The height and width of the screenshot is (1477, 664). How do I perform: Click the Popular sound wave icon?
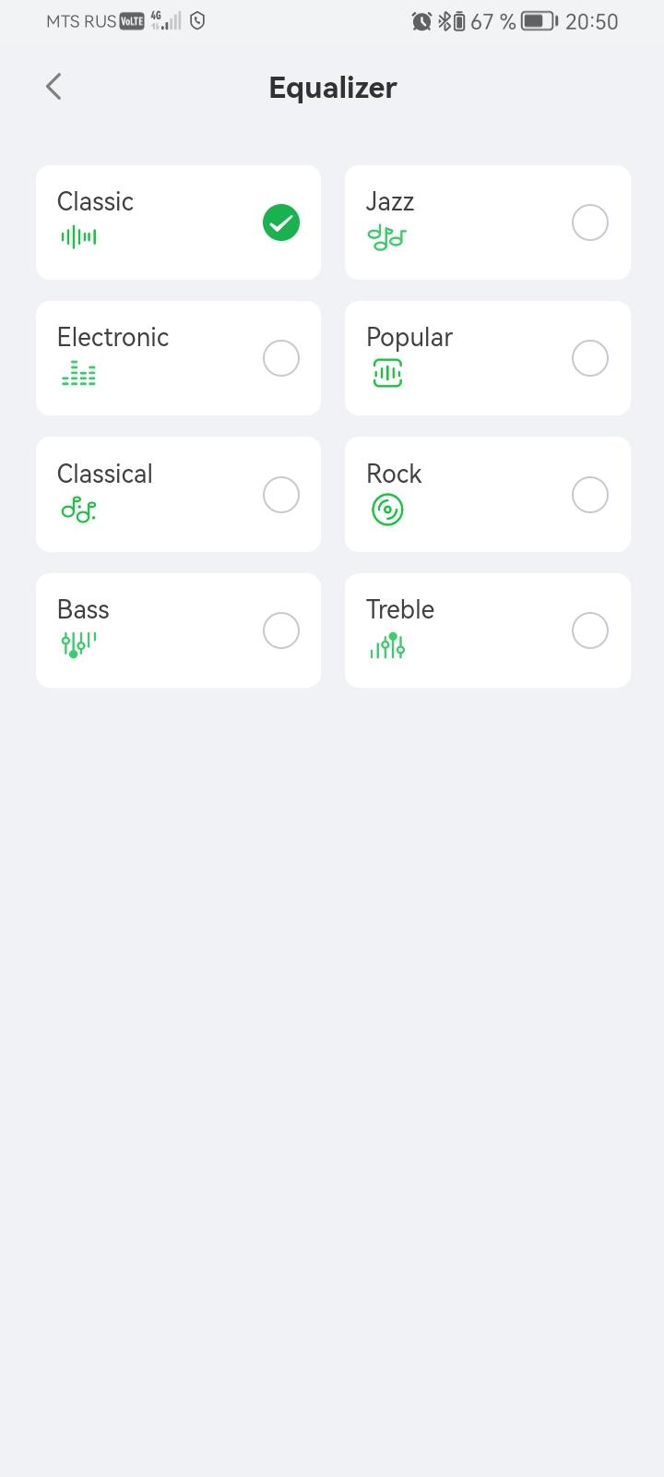[387, 373]
